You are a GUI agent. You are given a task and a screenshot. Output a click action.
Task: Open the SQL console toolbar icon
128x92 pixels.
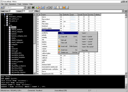click(33, 7)
